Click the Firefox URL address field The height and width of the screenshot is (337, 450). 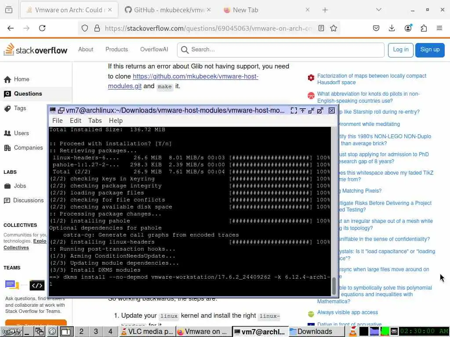pyautogui.click(x=208, y=28)
